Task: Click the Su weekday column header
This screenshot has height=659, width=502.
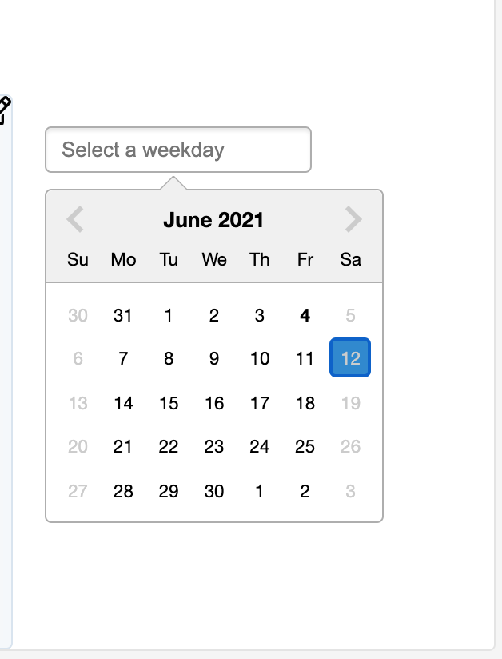Action: 78,259
